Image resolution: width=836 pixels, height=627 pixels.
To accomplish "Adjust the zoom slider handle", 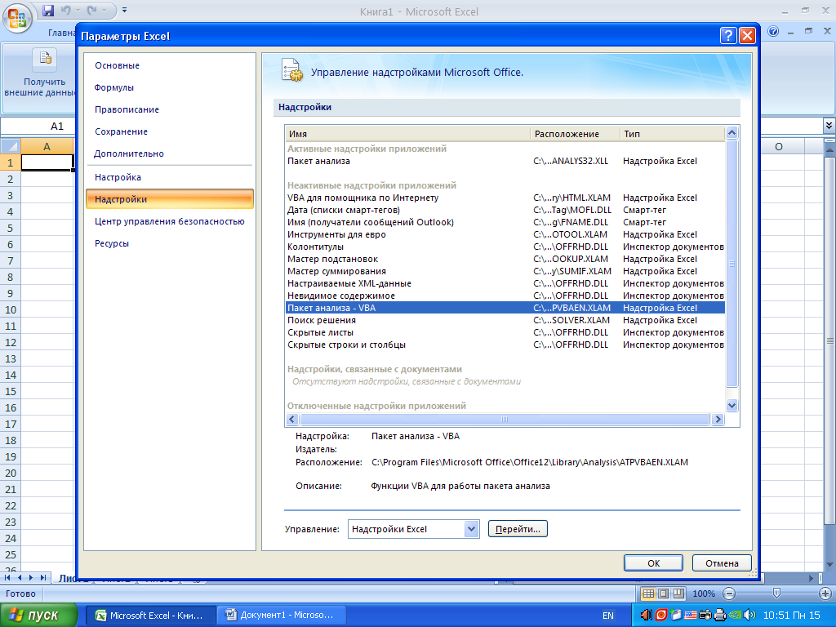I will 776,594.
